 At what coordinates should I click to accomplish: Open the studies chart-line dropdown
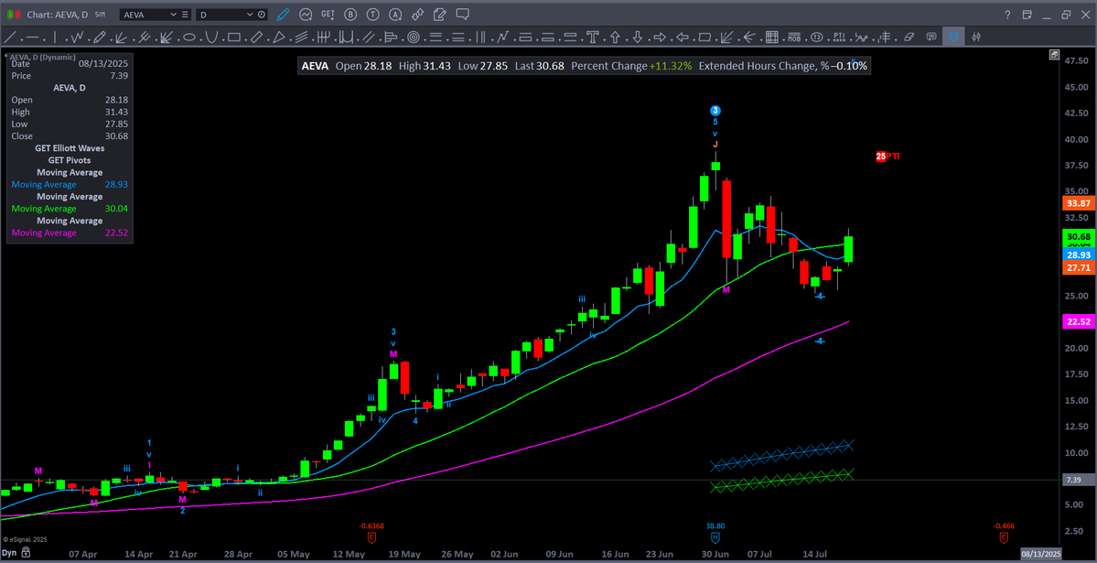[x=306, y=14]
